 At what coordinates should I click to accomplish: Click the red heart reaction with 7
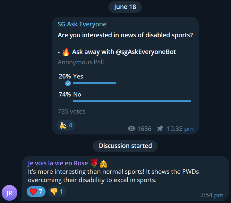[x=36, y=192]
